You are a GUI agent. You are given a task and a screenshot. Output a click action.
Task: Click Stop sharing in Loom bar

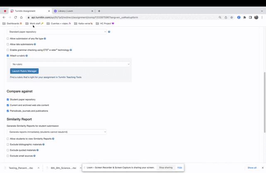pos(166,168)
